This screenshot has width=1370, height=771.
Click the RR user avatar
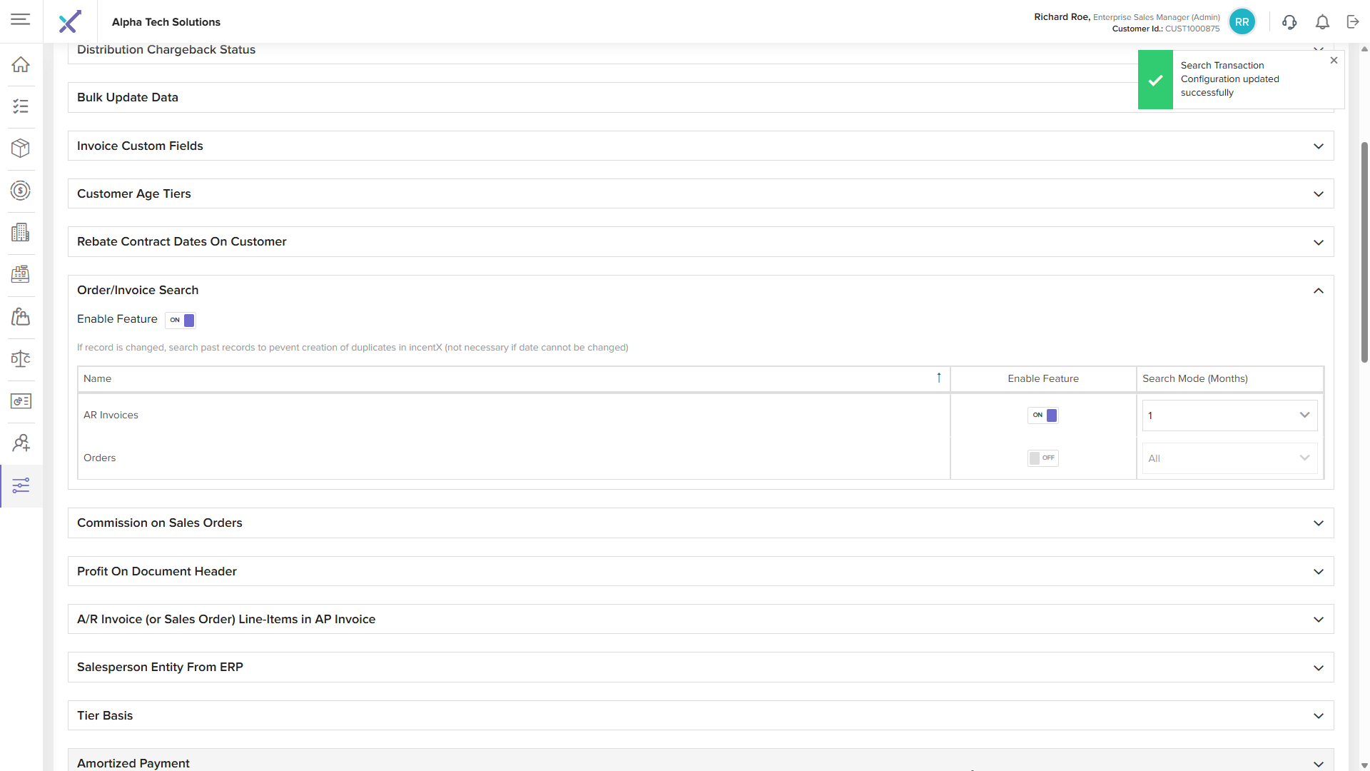pyautogui.click(x=1242, y=22)
